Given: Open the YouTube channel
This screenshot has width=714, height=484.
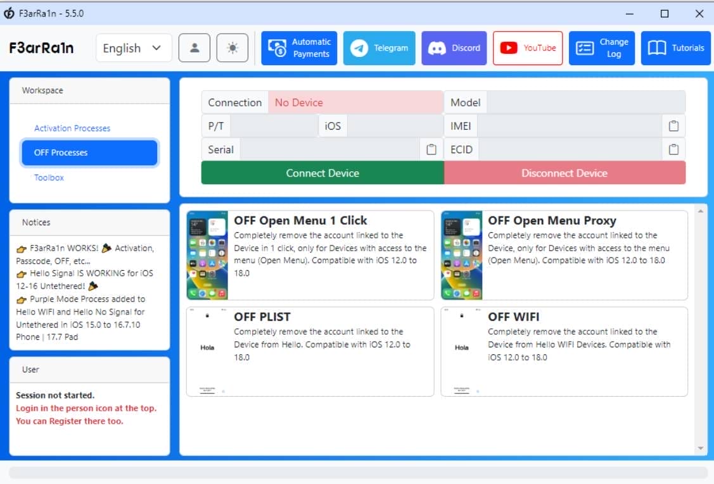Looking at the screenshot, I should coord(528,47).
